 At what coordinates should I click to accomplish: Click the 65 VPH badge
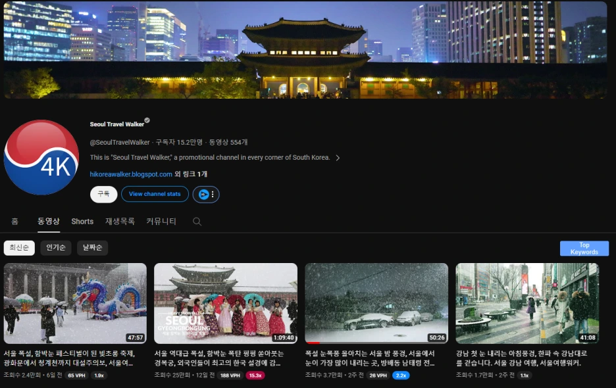(x=76, y=376)
